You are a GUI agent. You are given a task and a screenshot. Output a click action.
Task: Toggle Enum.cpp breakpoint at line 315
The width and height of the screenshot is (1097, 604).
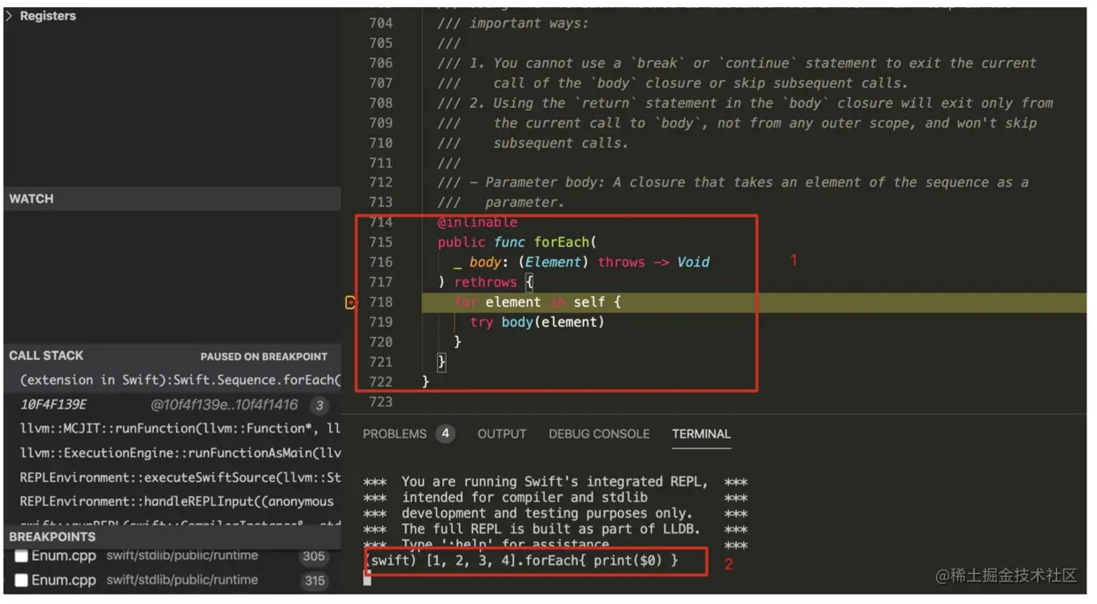pyautogui.click(x=21, y=580)
